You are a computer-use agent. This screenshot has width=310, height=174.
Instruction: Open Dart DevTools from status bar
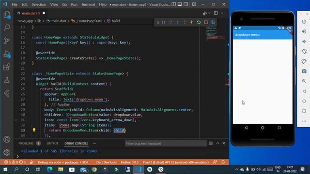(x=107, y=162)
